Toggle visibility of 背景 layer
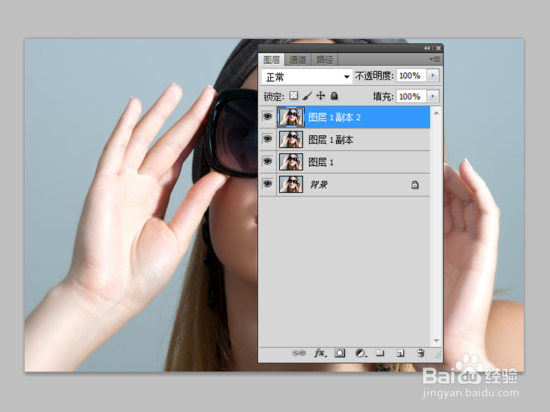Screen dimensions: 550x412 point(267,183)
